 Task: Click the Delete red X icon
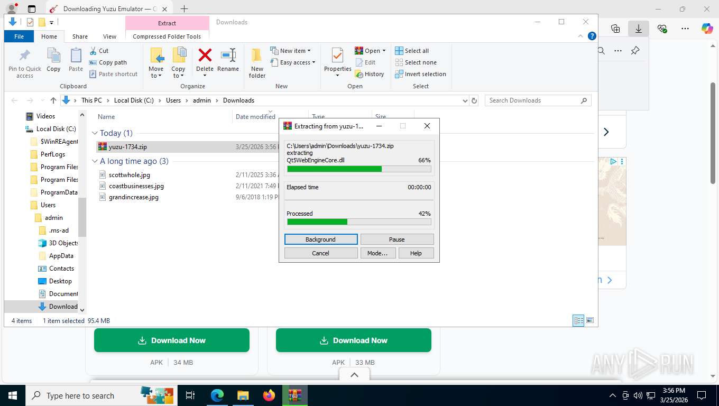205,55
